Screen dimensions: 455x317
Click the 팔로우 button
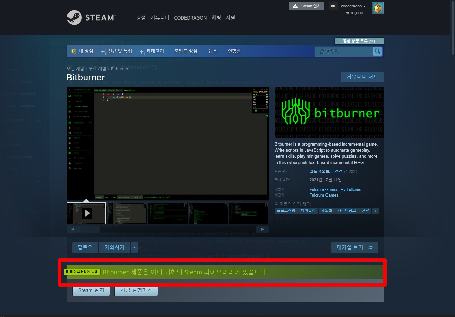tap(85, 247)
